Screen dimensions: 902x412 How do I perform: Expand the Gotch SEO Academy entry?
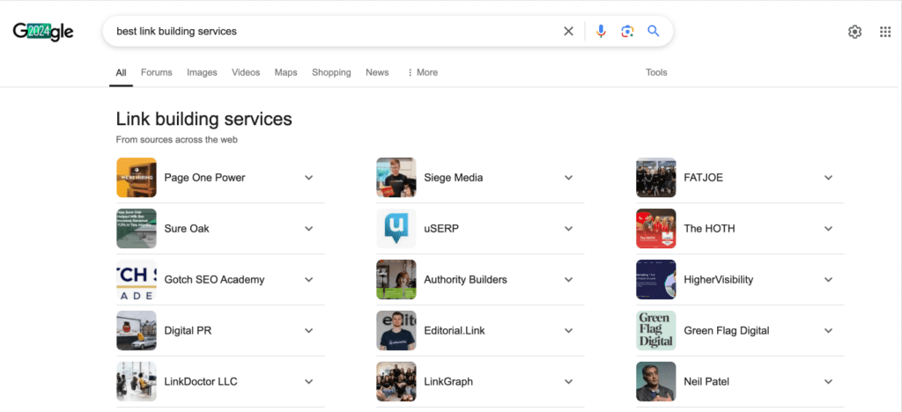click(x=309, y=280)
